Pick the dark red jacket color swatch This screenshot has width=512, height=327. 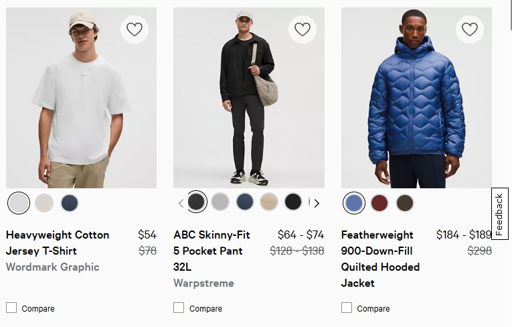pos(379,202)
